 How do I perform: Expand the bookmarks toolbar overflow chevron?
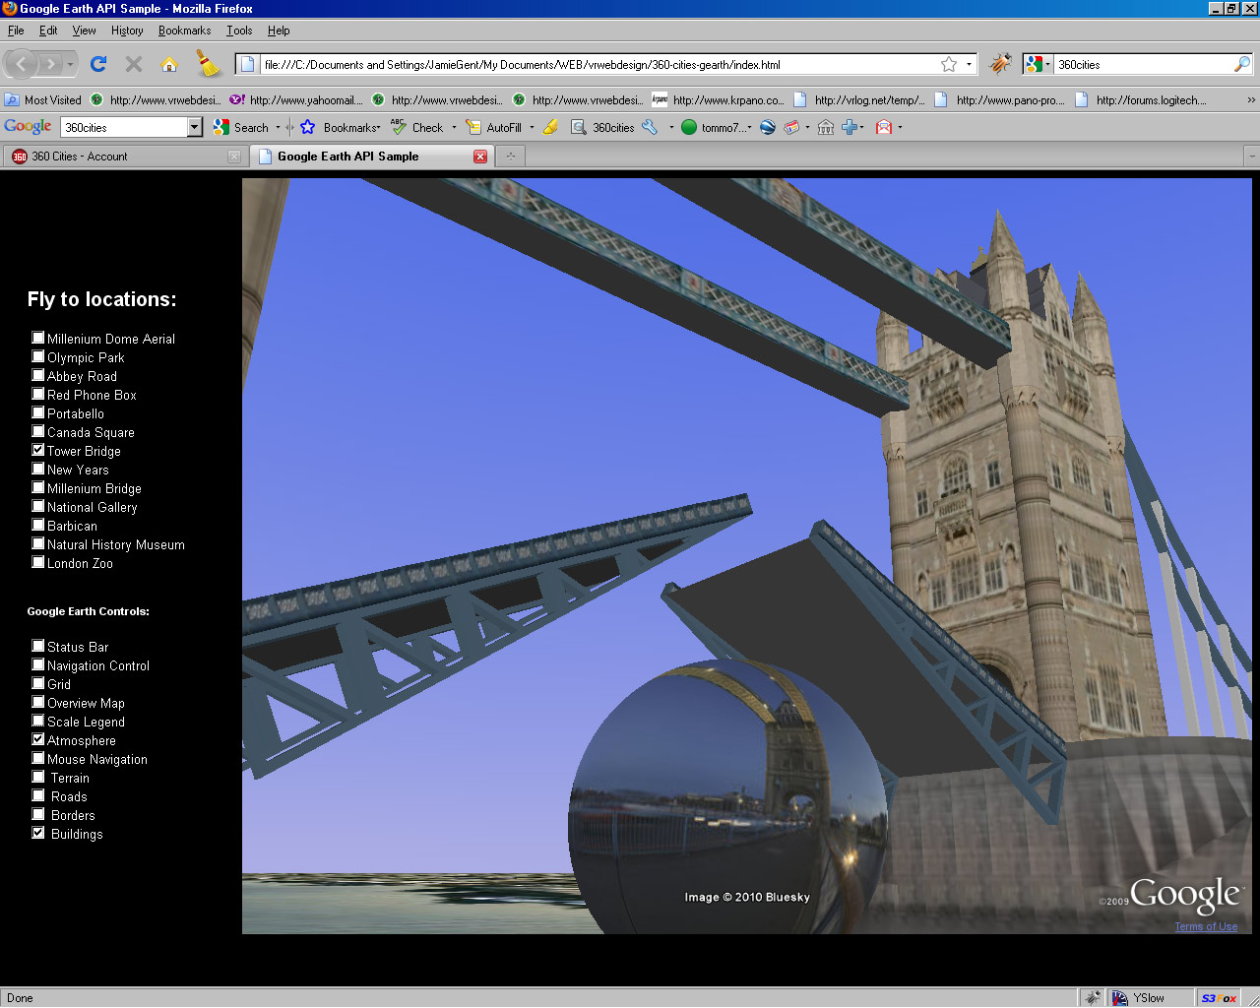(x=1251, y=99)
